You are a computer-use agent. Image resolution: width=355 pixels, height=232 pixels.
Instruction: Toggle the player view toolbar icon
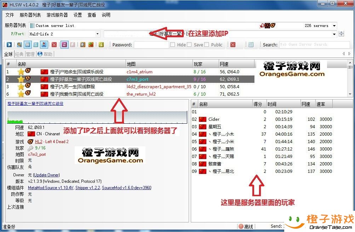tap(44, 45)
